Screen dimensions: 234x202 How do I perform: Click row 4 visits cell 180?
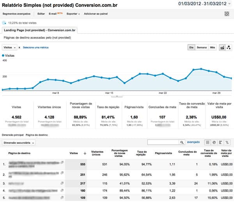pyautogui.click(x=83, y=191)
